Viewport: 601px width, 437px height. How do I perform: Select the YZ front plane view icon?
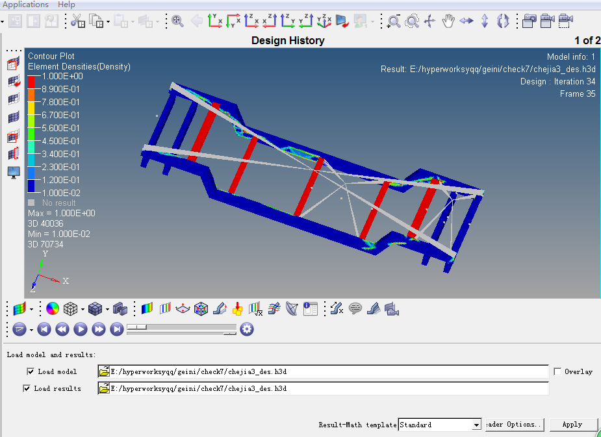[x=306, y=21]
